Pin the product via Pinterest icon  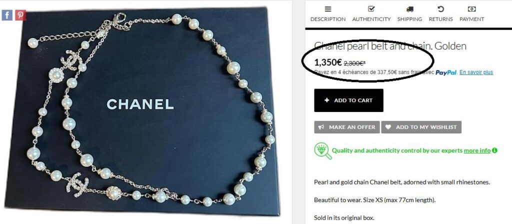coord(20,15)
